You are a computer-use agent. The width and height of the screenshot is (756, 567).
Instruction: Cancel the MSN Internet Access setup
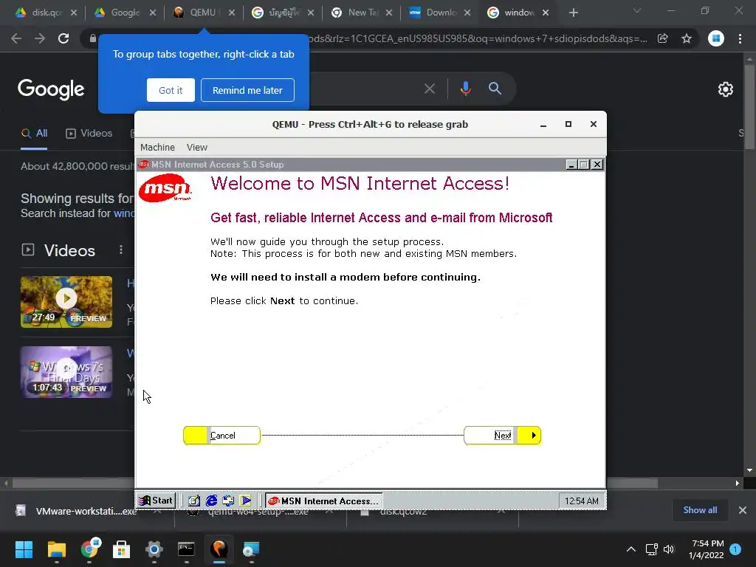click(x=221, y=436)
